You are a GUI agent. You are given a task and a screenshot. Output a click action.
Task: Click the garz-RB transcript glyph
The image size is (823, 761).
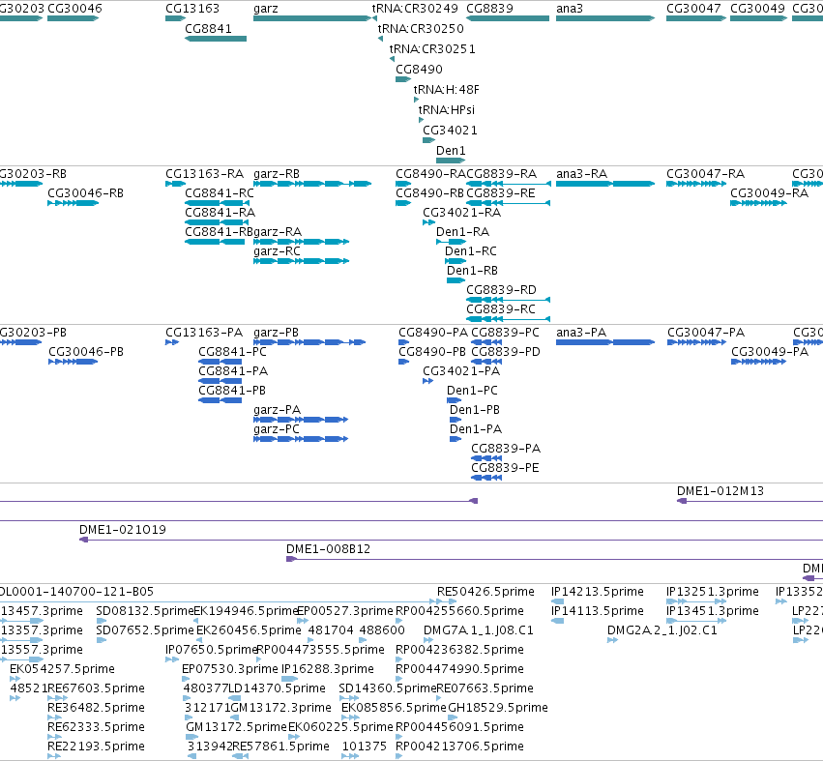(312, 184)
